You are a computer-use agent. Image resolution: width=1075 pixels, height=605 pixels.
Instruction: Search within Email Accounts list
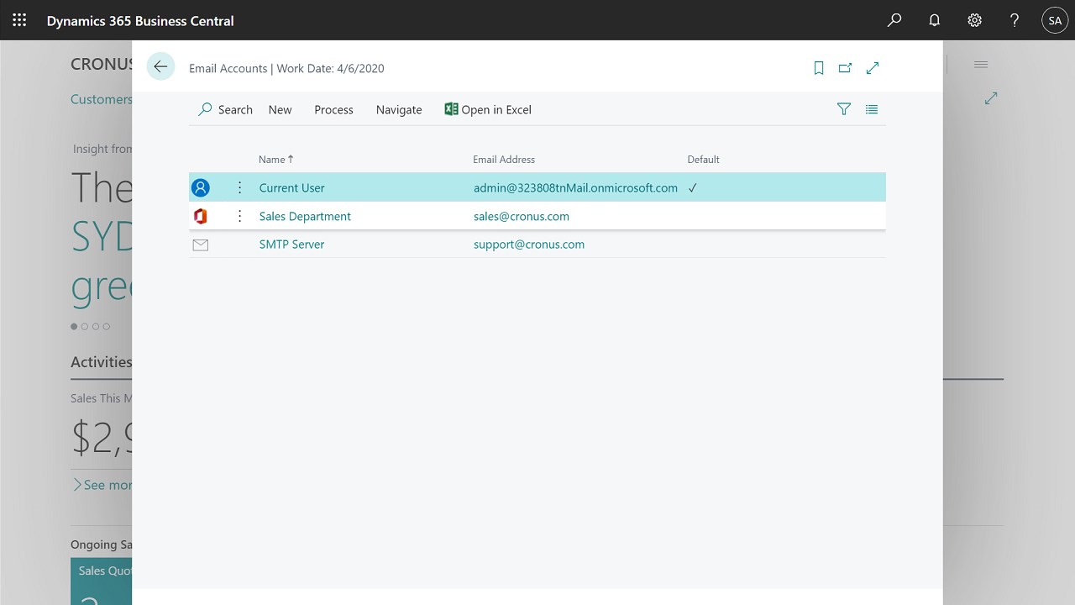click(x=225, y=109)
